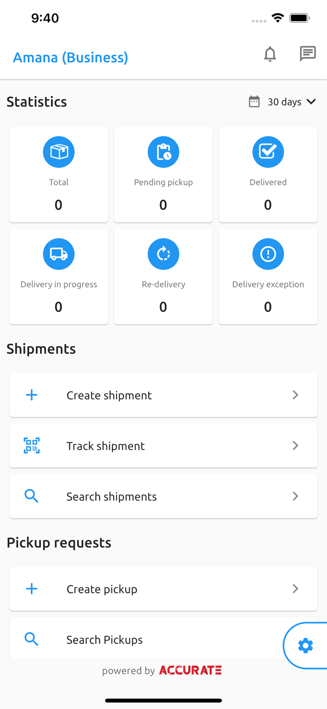Open messages using the chat bubble icon
Viewport: 327px width, 709px height.
pos(308,53)
